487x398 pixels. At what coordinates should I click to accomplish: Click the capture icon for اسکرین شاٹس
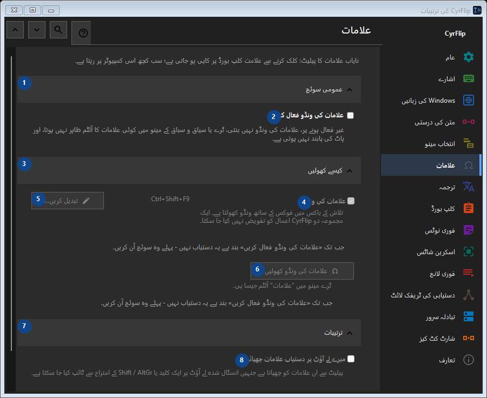[x=469, y=251]
